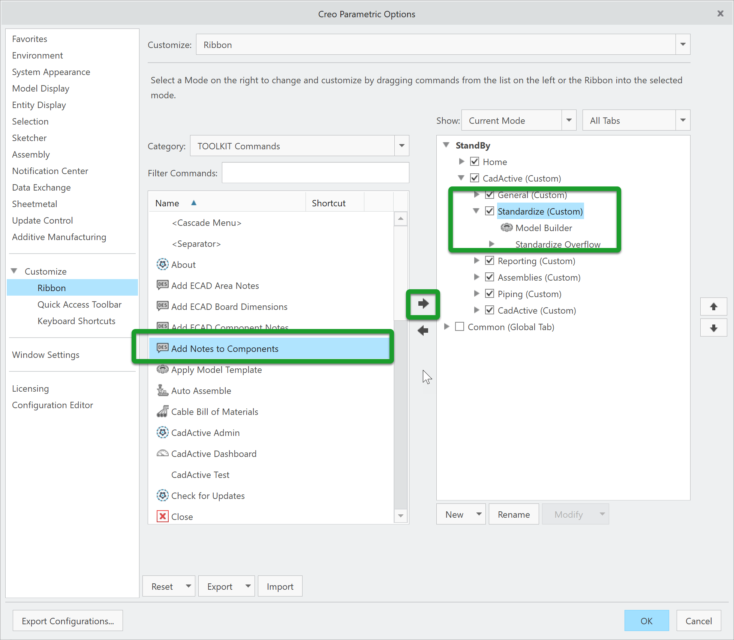Click the Model Builder icon in the tree
The image size is (734, 640).
[506, 228]
